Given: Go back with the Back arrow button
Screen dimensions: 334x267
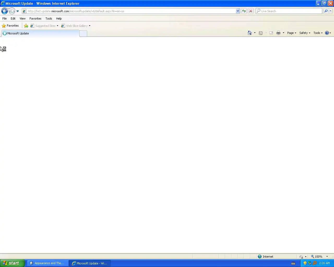Looking at the screenshot, I should point(4,11).
